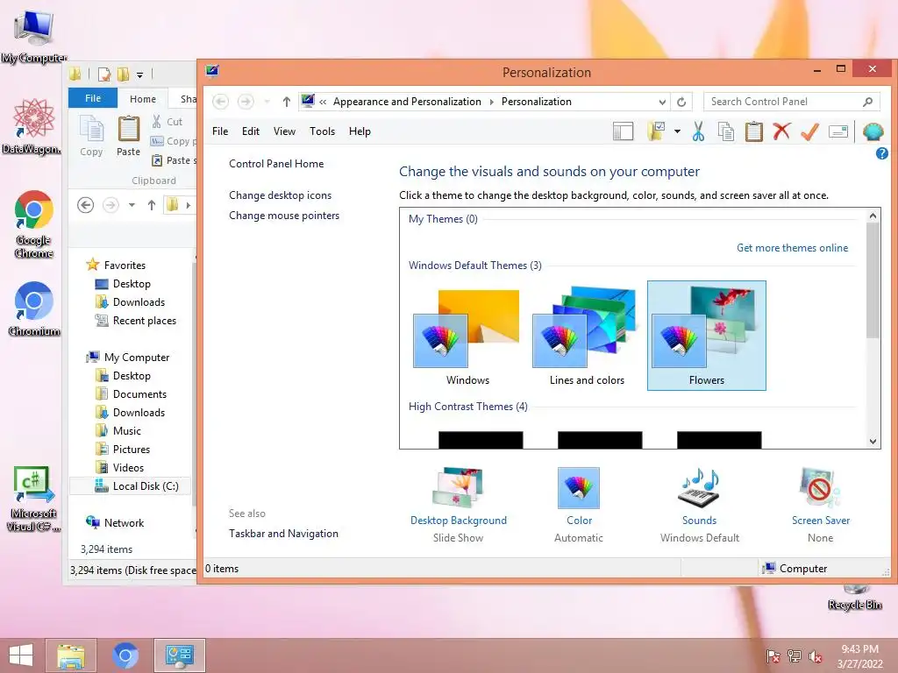This screenshot has width=898, height=673.
Task: Expand breadcrumb arrow after Appearance and Personalization
Action: pyautogui.click(x=491, y=102)
